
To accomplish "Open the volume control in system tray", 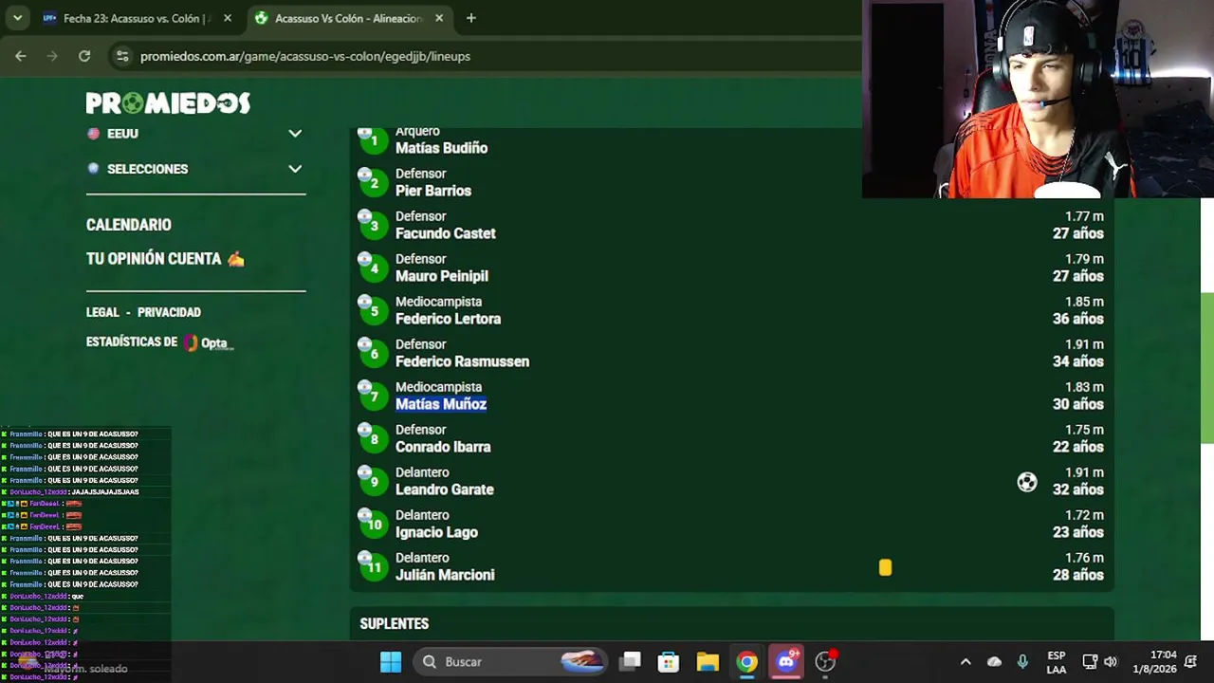I will 1111,662.
